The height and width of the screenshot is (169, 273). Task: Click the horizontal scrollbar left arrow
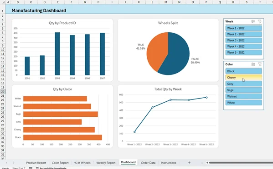[207, 163]
